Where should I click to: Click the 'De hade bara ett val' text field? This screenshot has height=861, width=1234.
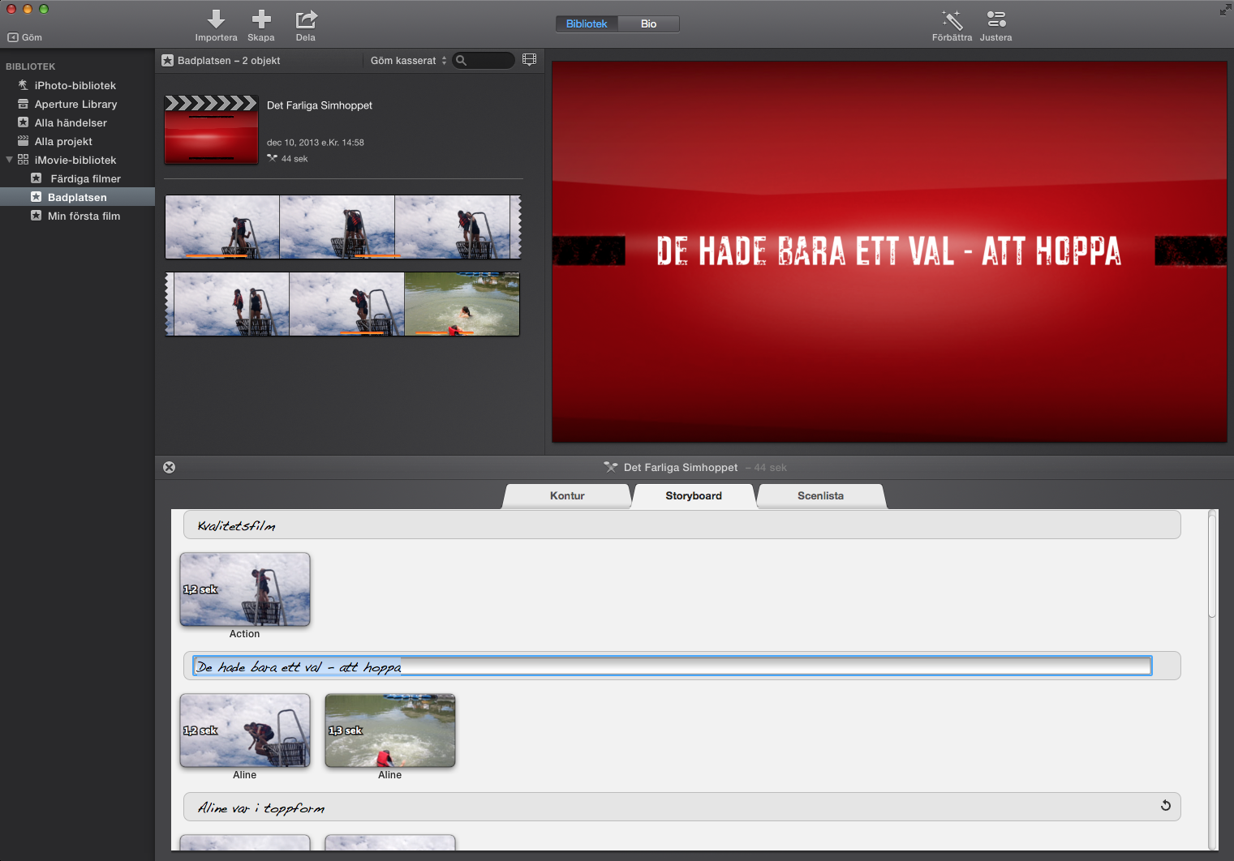point(672,666)
